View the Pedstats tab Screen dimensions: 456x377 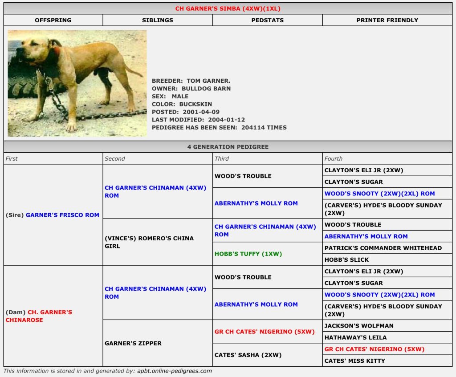pyautogui.click(x=267, y=20)
